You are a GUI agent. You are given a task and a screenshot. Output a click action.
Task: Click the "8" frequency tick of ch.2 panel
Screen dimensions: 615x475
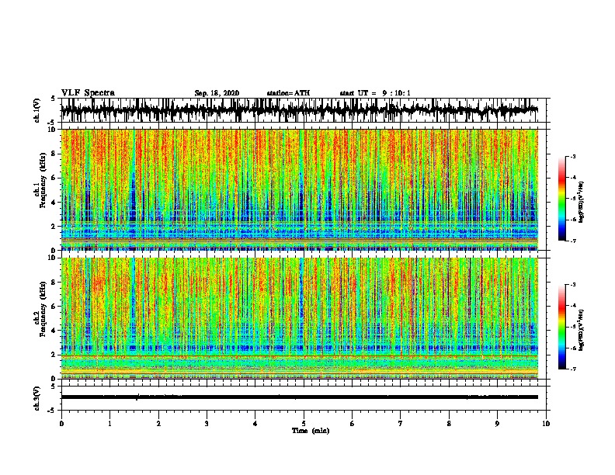point(54,283)
